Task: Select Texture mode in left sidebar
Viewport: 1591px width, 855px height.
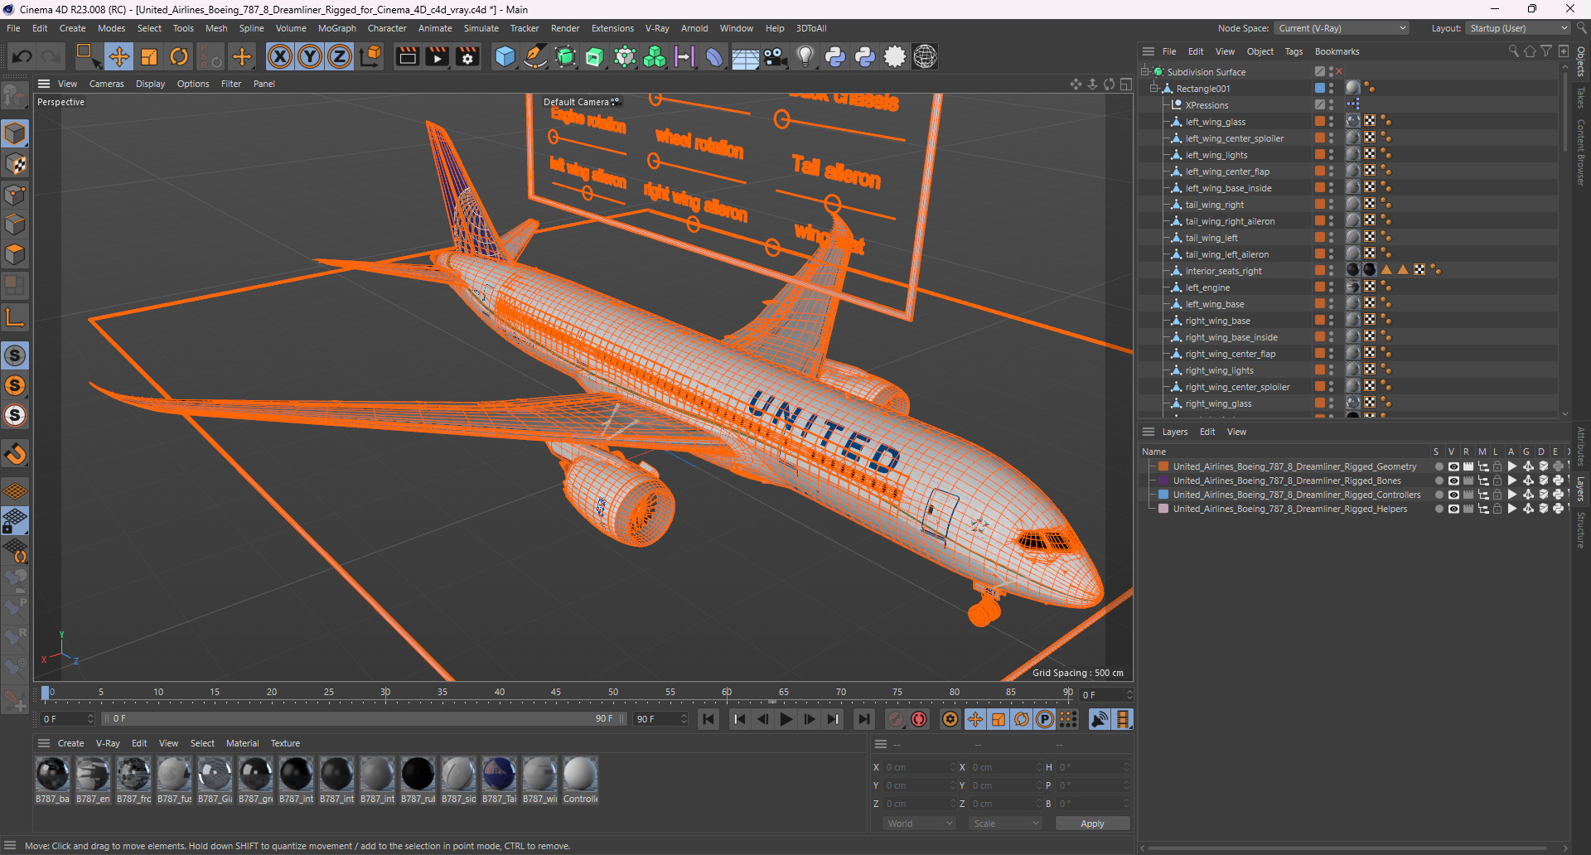Action: click(15, 164)
